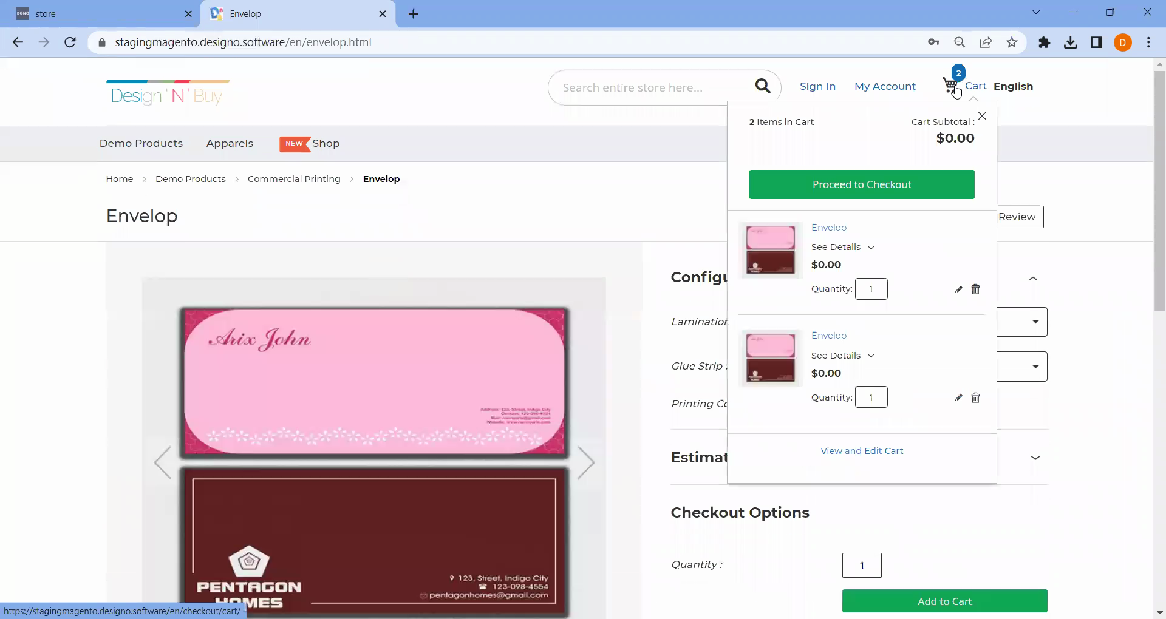
Task: Show the next product image
Action: pyautogui.click(x=585, y=463)
